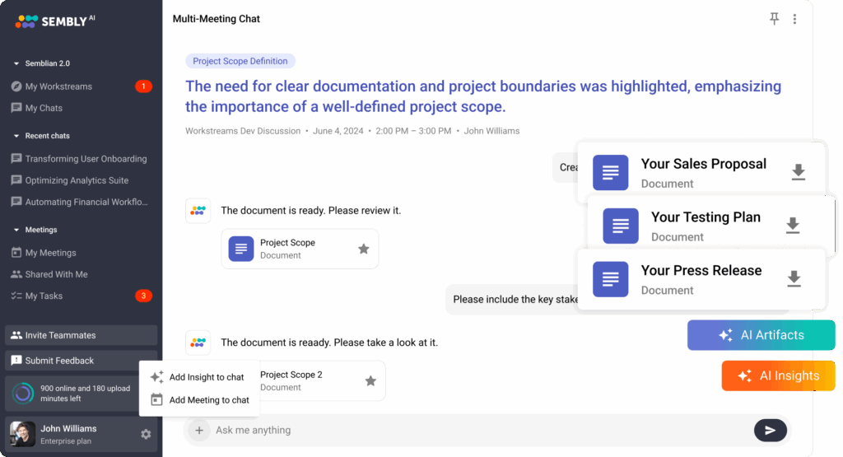Download Your Press Release document

(794, 278)
